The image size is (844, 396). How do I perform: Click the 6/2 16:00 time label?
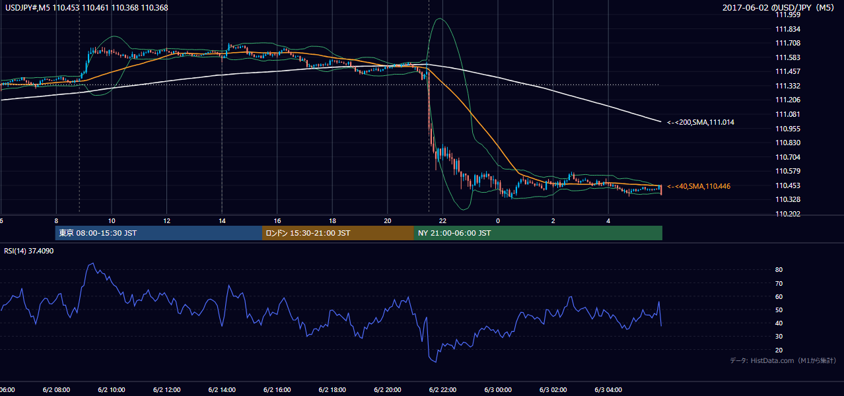tap(277, 390)
